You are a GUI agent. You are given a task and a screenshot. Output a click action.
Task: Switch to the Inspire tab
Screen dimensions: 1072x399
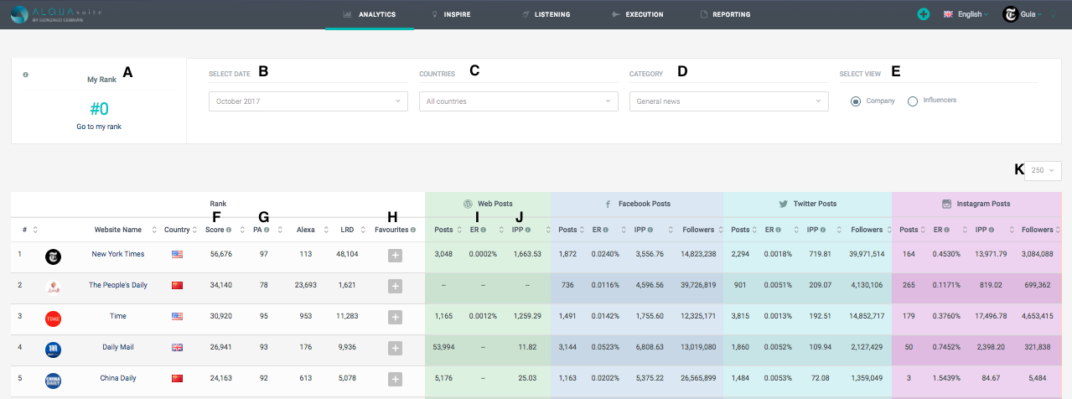click(451, 14)
